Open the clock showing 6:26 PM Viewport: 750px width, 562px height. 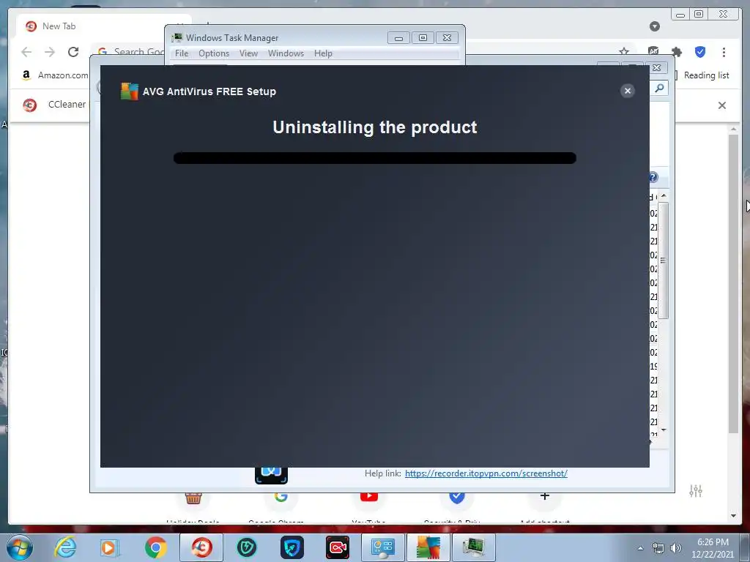[x=712, y=548]
